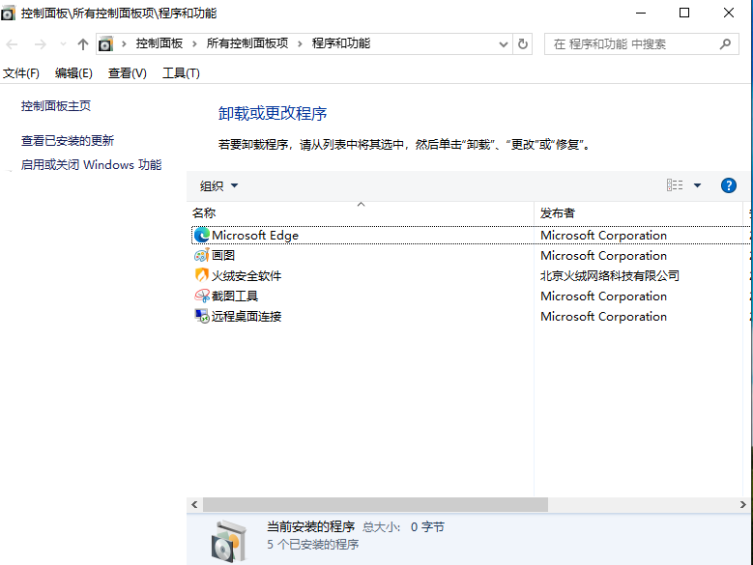Open the 组织 dropdown menu

coord(218,185)
